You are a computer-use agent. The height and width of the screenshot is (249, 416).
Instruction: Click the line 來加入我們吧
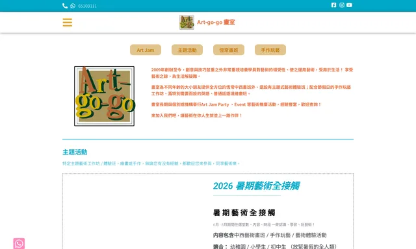pos(196,115)
